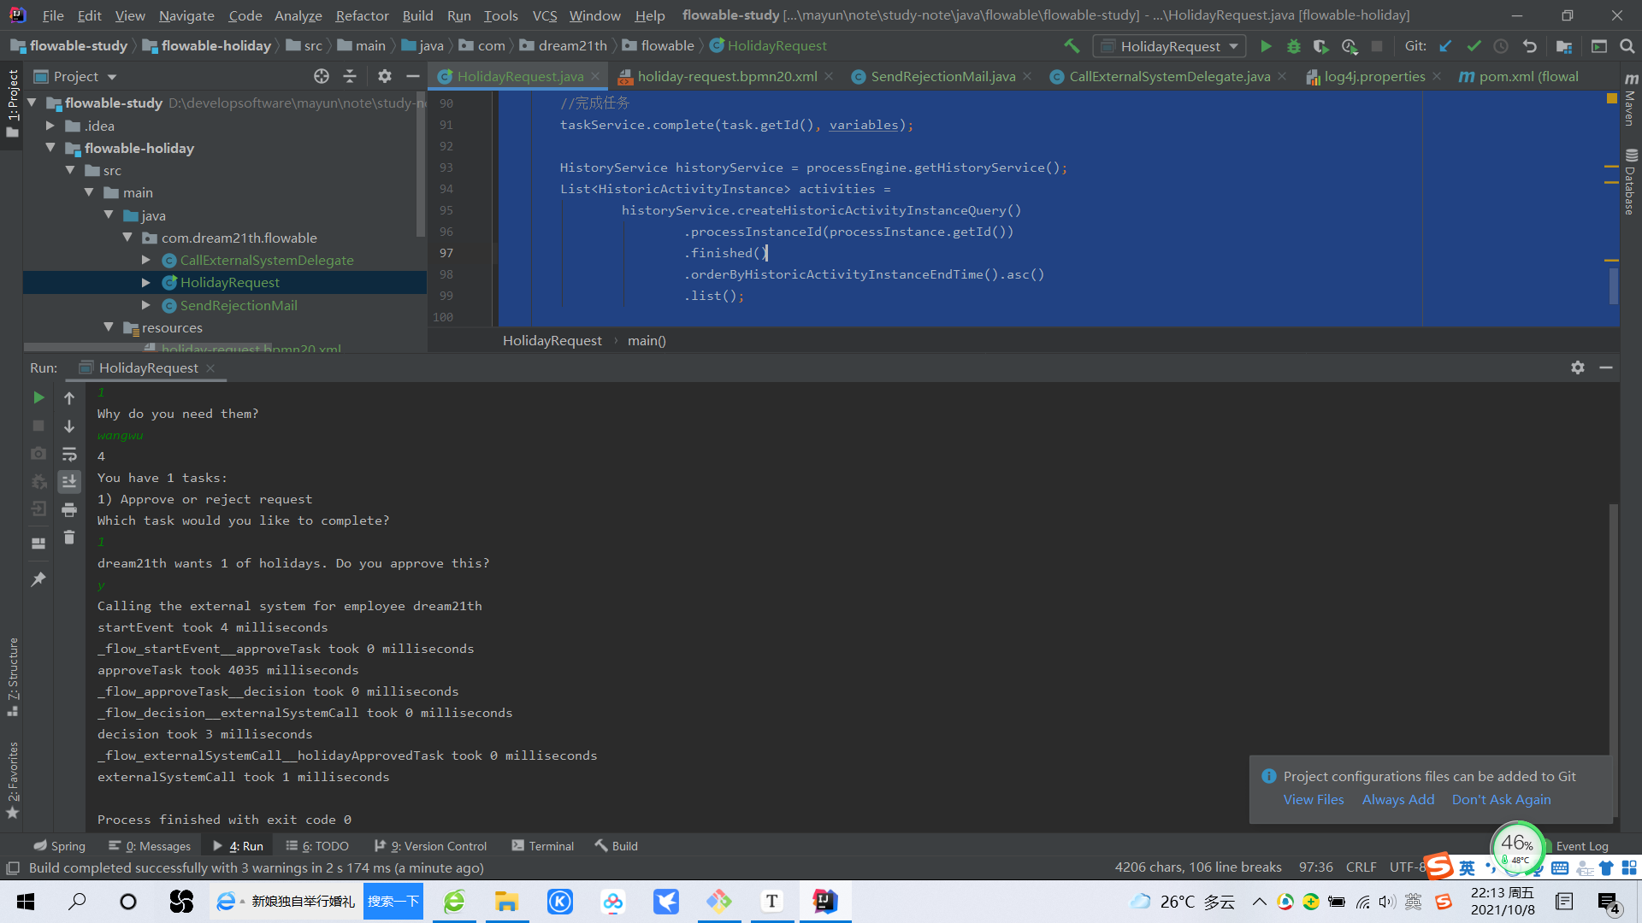Collapse com.dream21th.flowable package

click(x=127, y=238)
